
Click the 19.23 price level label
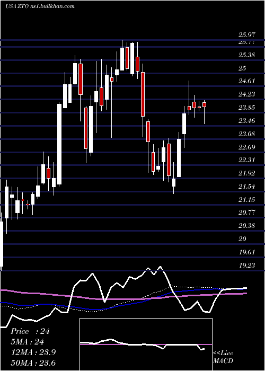[247, 266]
